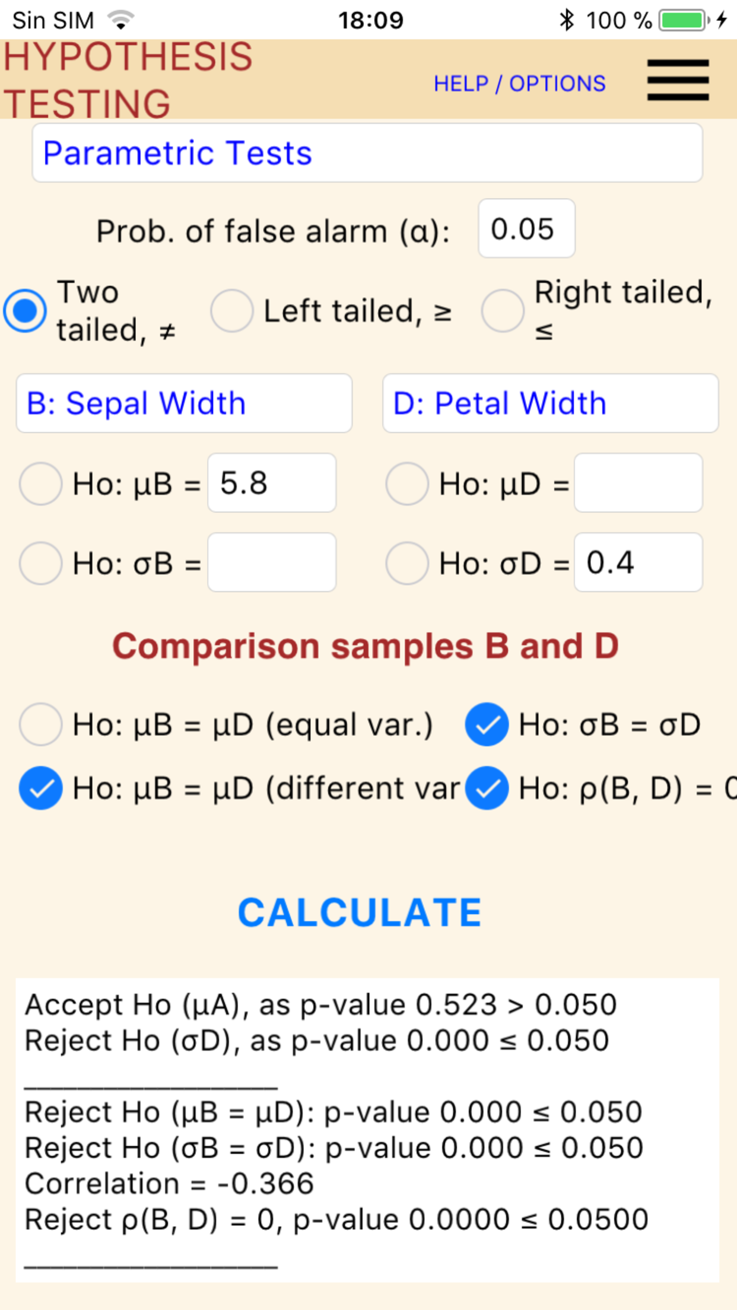
Task: Open the B: Sepal Width selector
Action: (x=183, y=403)
